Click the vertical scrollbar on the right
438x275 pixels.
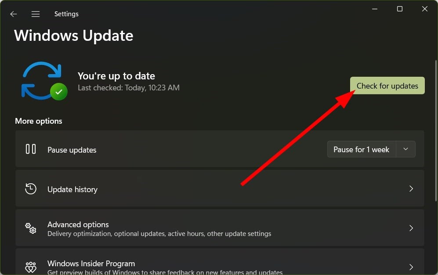point(436,131)
